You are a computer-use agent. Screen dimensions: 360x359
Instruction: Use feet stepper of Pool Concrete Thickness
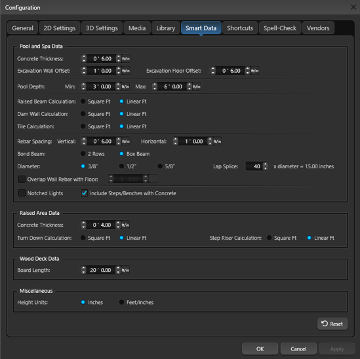tap(84, 59)
